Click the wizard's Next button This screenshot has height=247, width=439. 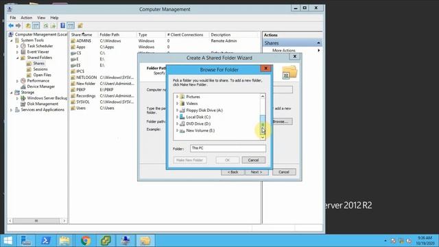point(257,172)
